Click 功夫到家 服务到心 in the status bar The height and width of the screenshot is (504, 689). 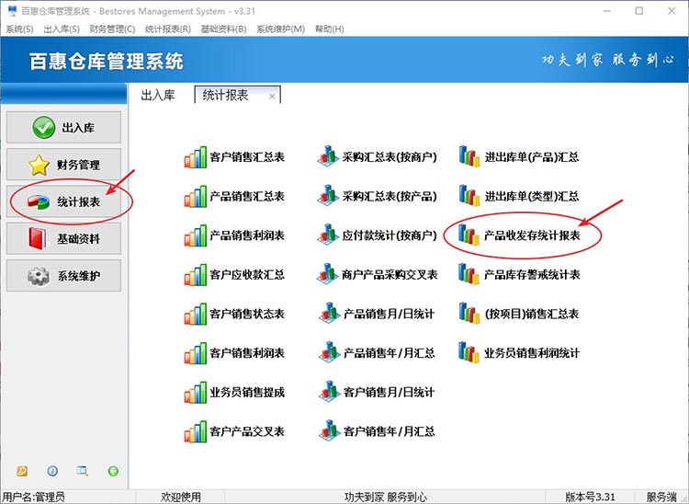tap(385, 497)
